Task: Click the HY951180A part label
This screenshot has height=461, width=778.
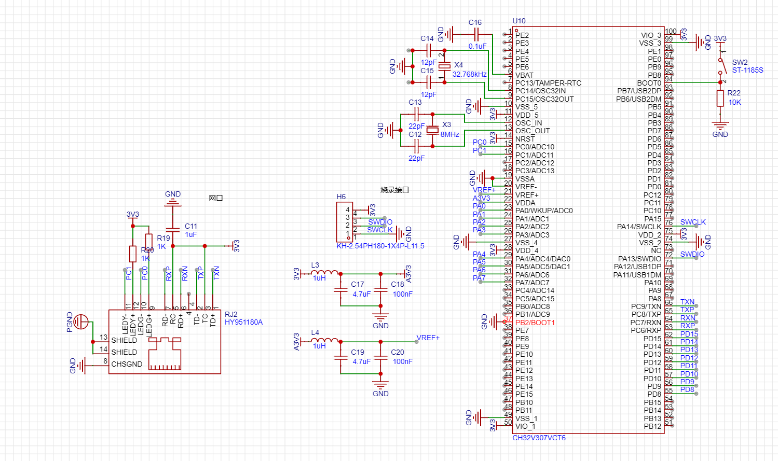Action: [x=244, y=322]
